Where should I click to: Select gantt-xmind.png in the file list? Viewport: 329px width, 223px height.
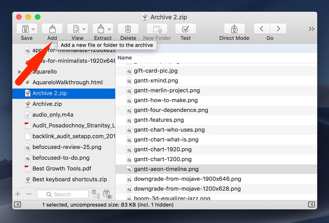point(156,81)
